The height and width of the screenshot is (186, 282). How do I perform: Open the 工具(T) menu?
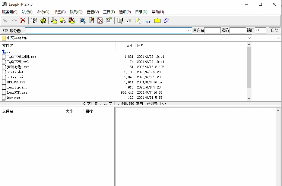[x=109, y=12]
